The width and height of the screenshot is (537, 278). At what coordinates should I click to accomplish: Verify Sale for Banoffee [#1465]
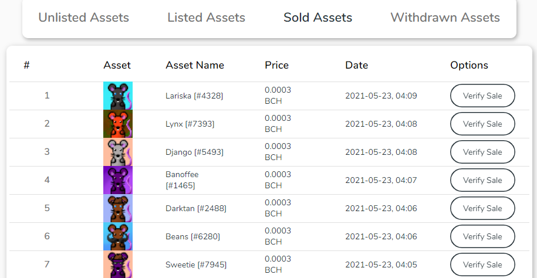[482, 180]
